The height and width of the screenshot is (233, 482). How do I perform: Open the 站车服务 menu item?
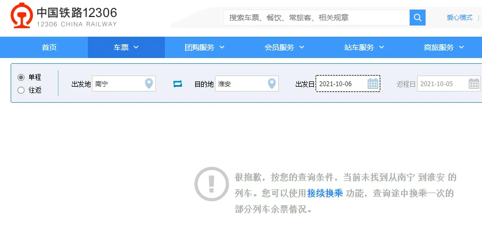coord(364,47)
